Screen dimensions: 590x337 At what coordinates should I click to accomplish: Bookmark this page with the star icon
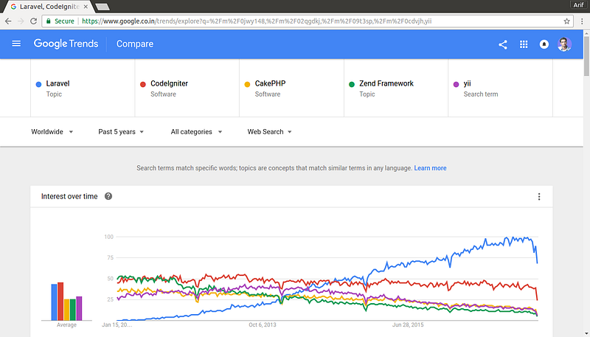567,21
